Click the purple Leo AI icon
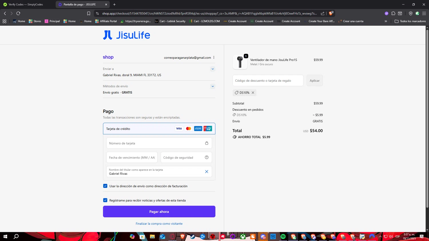Image resolution: width=429 pixels, height=241 pixels. (386, 13)
